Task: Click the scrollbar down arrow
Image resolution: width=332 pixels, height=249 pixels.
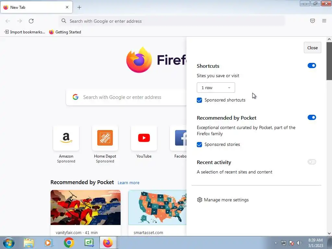Action: pyautogui.click(x=329, y=233)
